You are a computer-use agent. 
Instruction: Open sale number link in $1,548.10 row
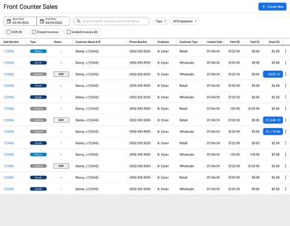coord(8,120)
